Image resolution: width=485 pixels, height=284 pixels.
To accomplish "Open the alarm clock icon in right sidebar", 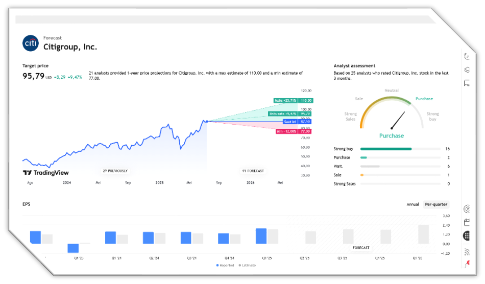I will pos(467,56).
